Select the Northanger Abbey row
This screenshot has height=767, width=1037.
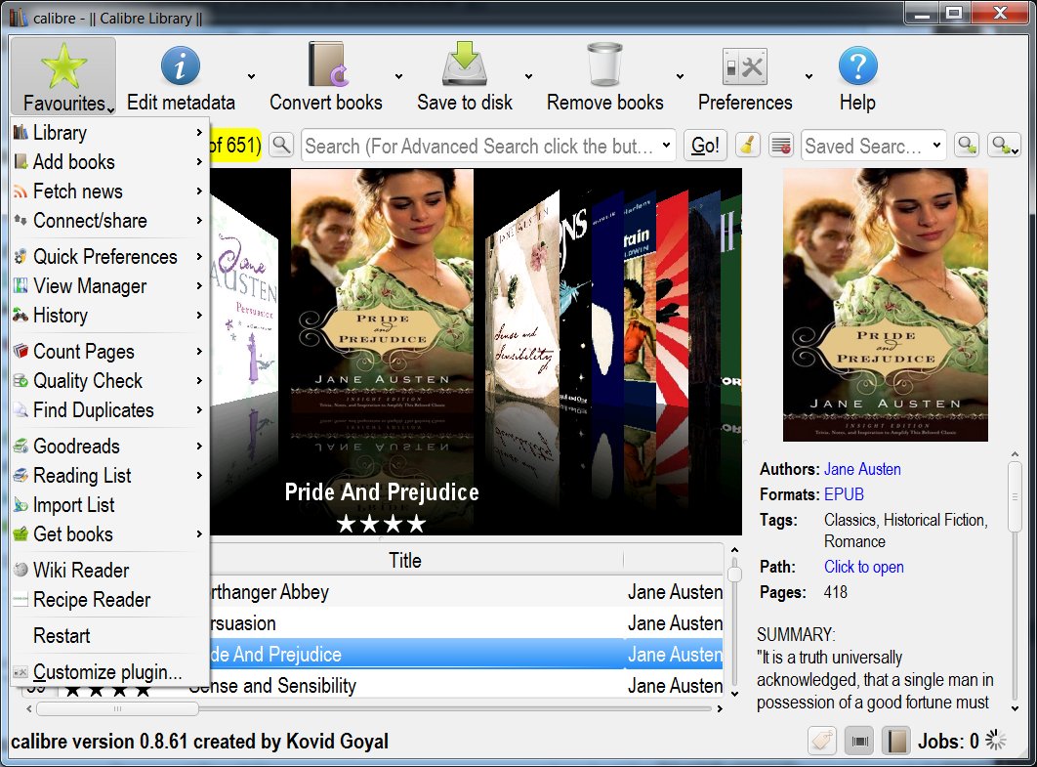coord(466,592)
